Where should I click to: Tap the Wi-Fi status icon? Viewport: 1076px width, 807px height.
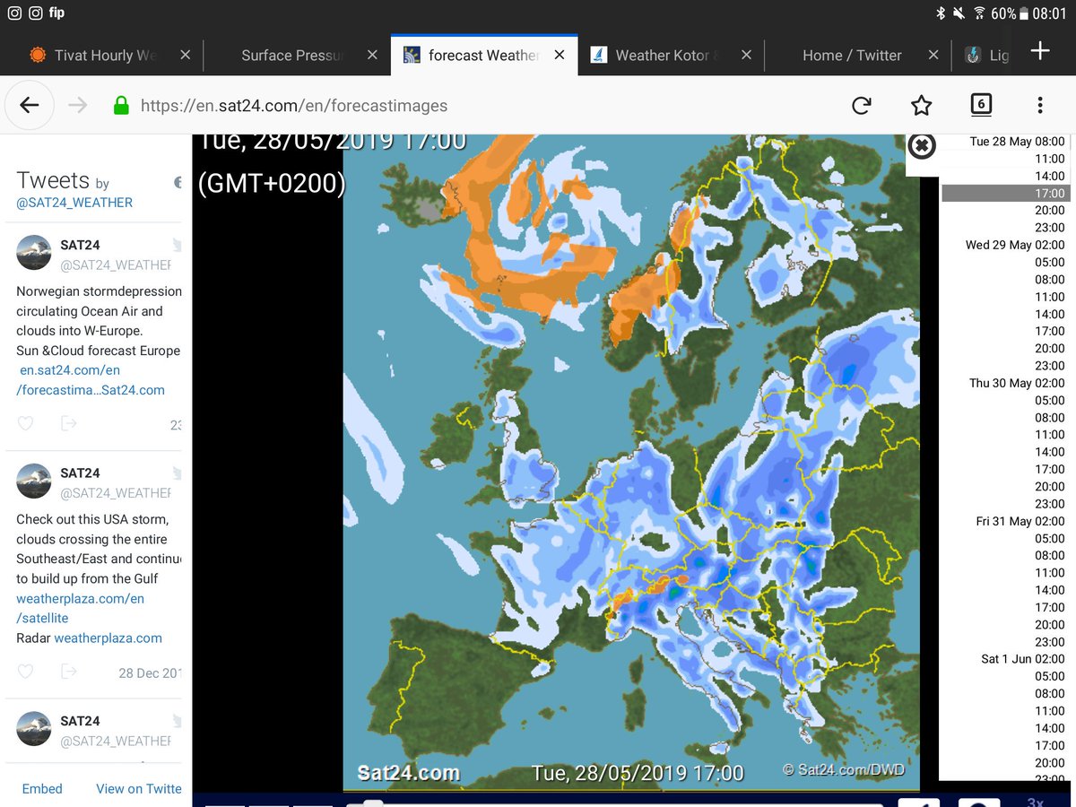[979, 13]
